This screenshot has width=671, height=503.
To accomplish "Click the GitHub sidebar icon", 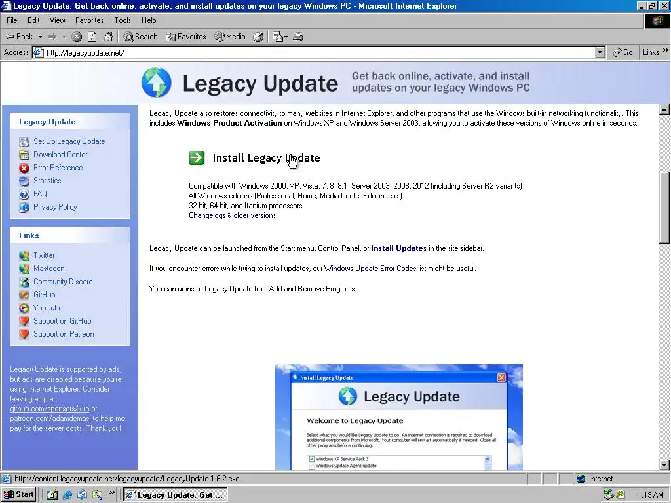I will pos(24,295).
